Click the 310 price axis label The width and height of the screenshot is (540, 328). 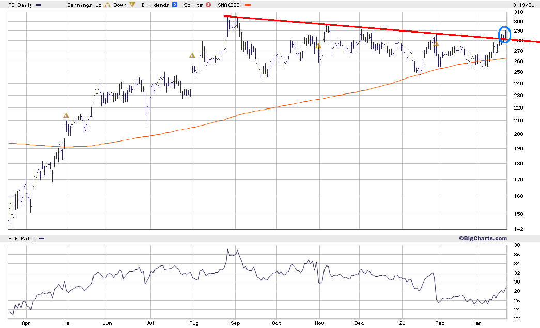pyautogui.click(x=518, y=12)
